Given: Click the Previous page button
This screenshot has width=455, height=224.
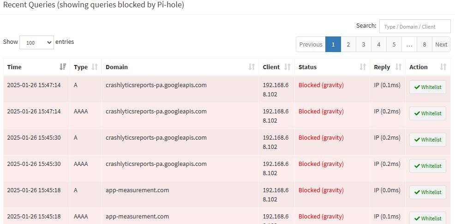Looking at the screenshot, I should click(311, 44).
